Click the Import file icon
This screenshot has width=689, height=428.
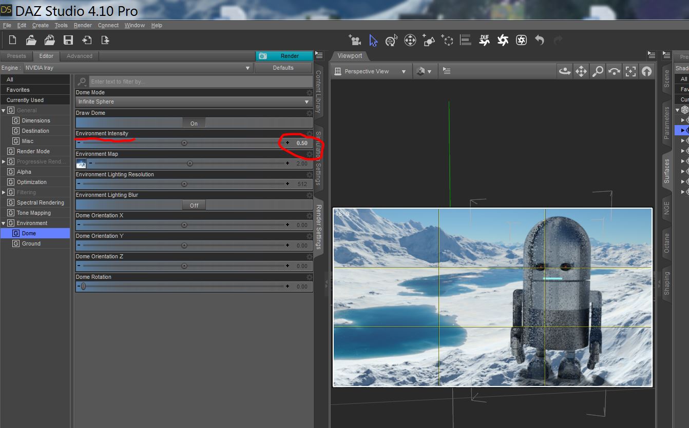point(87,40)
